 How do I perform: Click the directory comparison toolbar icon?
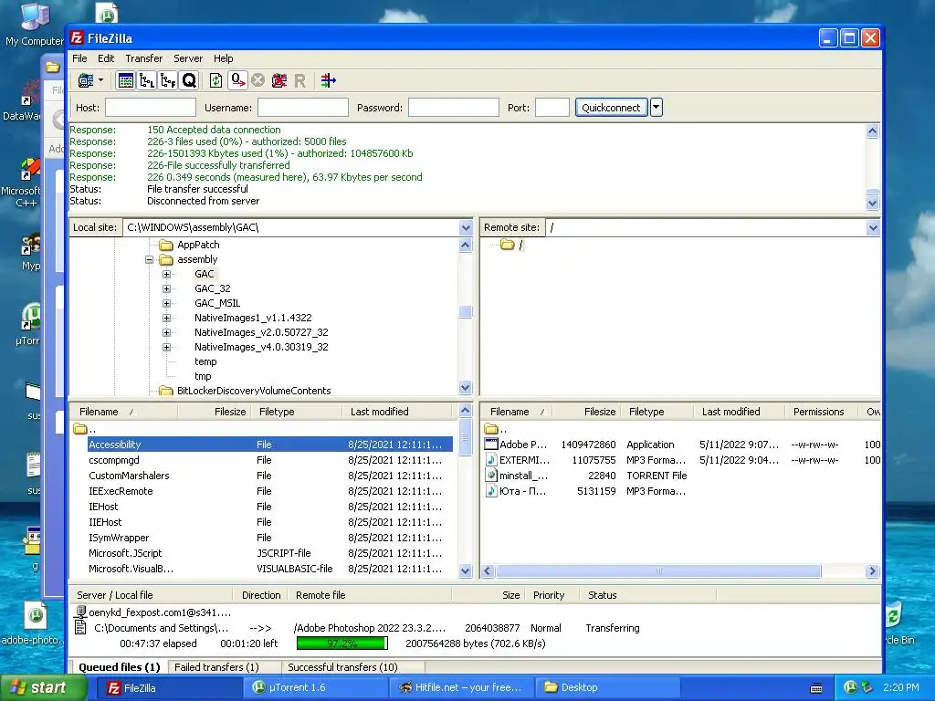[329, 80]
